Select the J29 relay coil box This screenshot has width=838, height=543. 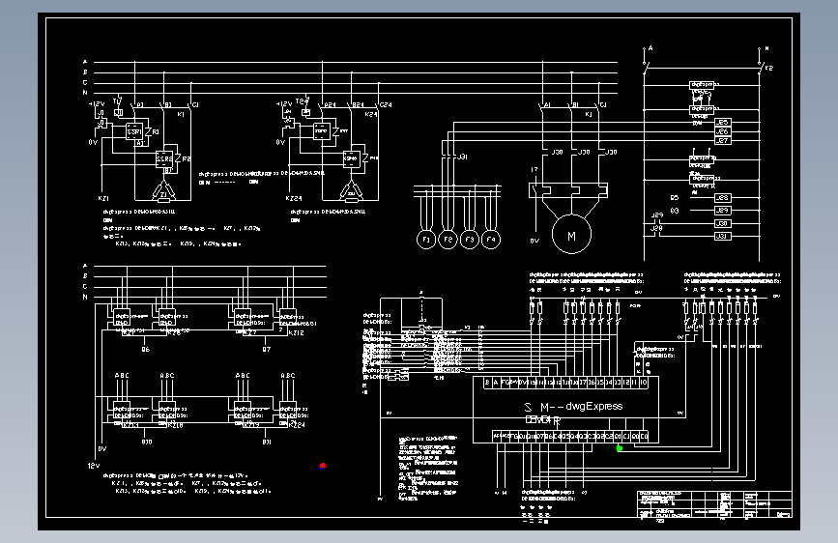click(722, 211)
